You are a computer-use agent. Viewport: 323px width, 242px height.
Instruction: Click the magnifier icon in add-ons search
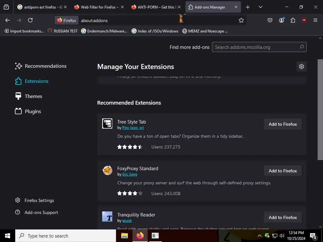[302, 47]
